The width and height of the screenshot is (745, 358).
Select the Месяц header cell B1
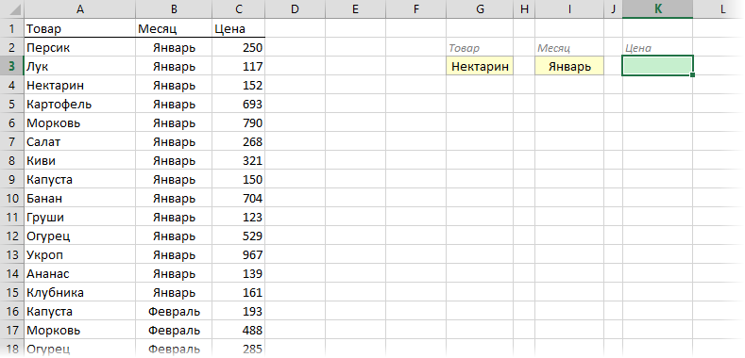coord(174,28)
